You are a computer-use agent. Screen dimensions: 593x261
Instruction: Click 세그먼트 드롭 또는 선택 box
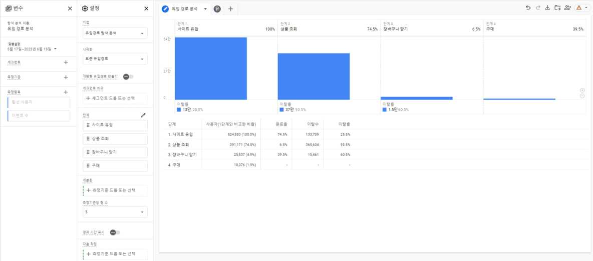[x=115, y=98]
